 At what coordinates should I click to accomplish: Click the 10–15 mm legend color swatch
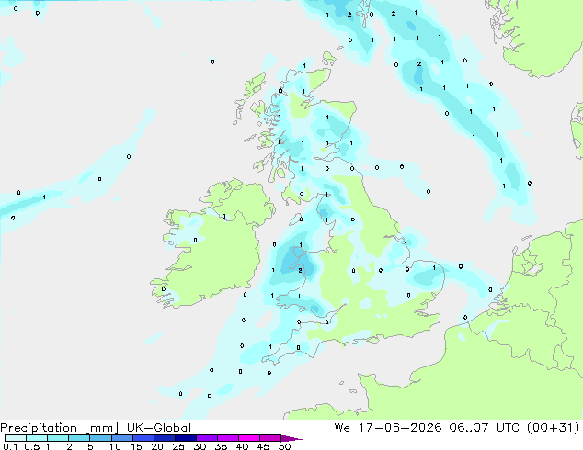point(121,438)
